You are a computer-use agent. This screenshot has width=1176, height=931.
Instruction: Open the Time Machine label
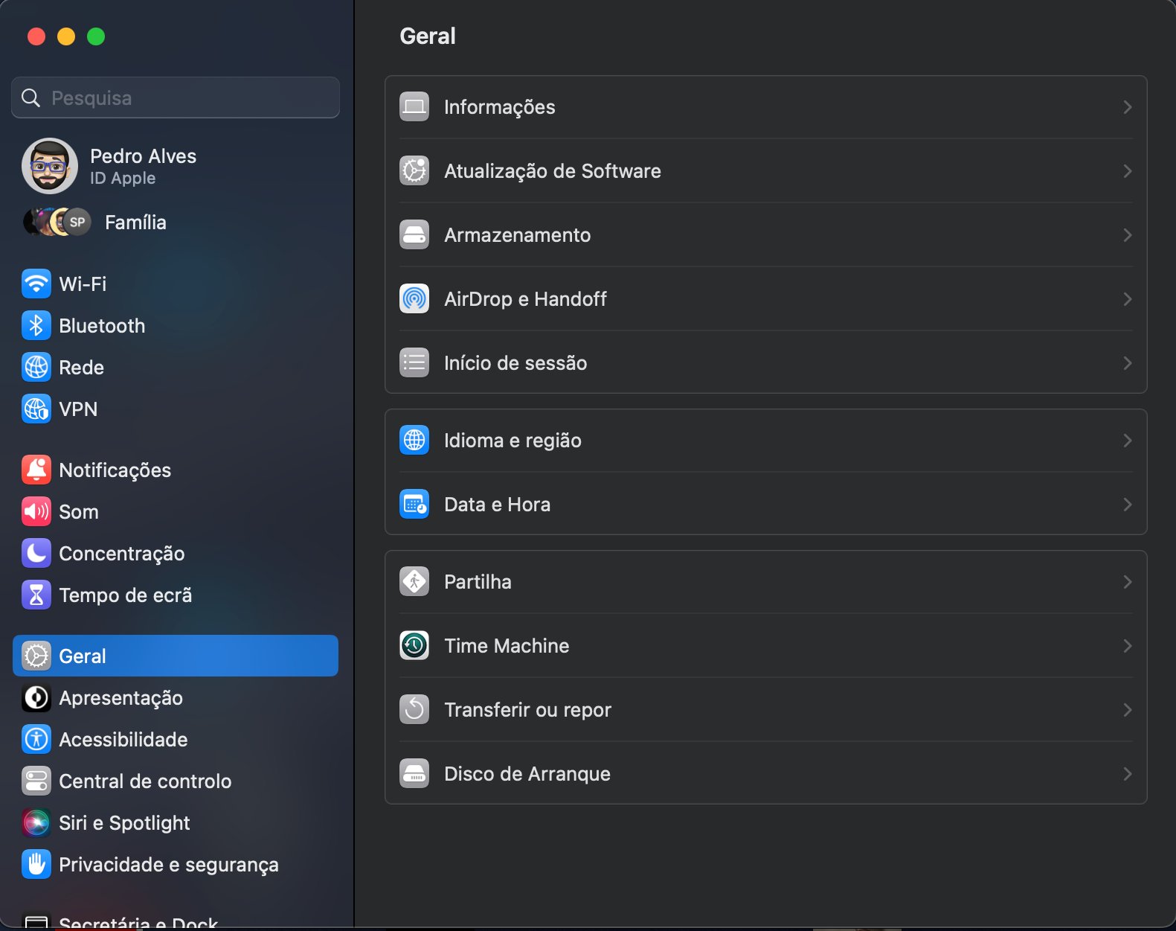pyautogui.click(x=507, y=646)
